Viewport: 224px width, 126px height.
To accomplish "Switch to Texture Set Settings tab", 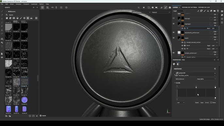I will 189,7.
